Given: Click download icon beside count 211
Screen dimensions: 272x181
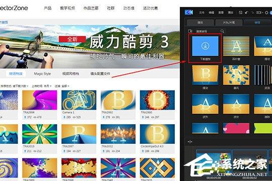Looking at the screenshot, I should click(x=25, y=151).
